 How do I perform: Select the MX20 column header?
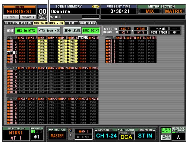coord(53,99)
